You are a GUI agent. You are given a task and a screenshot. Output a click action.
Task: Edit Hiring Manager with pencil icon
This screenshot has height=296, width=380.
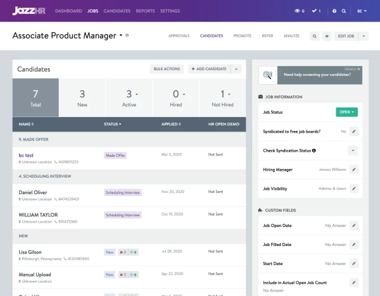(353, 170)
